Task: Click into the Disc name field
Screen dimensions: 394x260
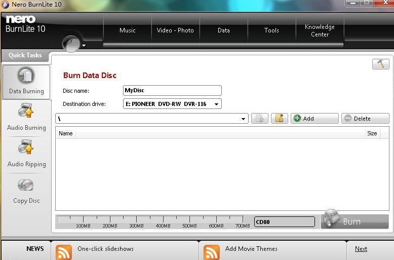Action: click(172, 91)
